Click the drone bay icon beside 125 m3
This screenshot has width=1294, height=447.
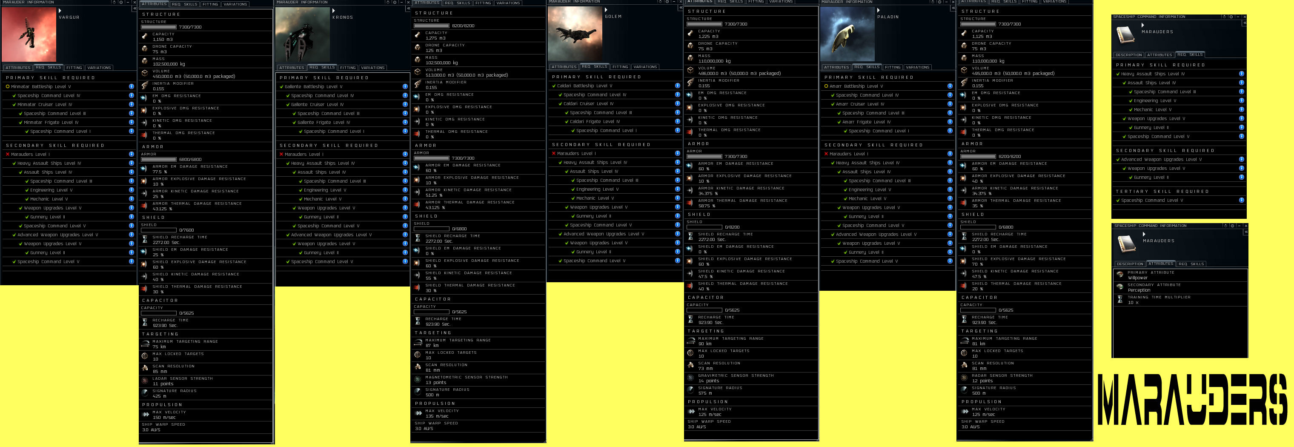(x=418, y=48)
